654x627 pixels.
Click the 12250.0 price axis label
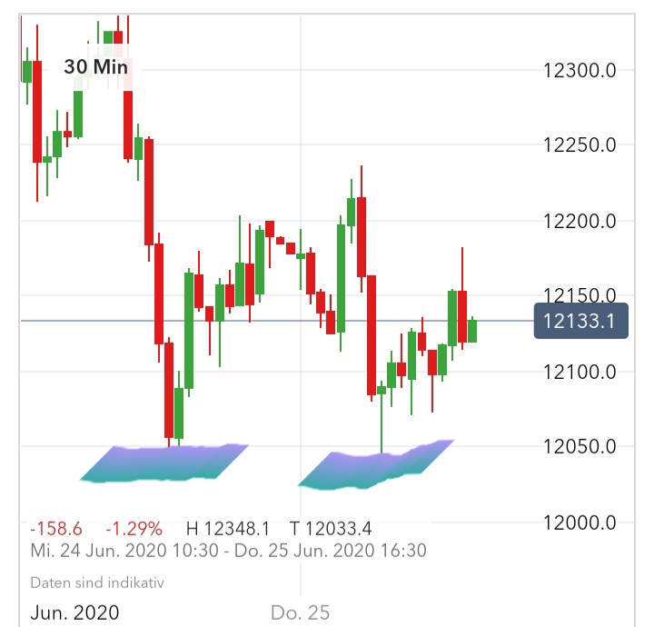click(x=579, y=145)
